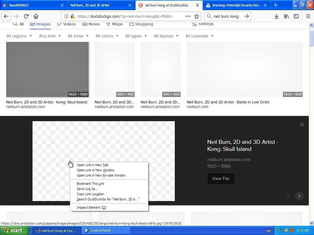Go to the Firefox home page

(x=36, y=16)
